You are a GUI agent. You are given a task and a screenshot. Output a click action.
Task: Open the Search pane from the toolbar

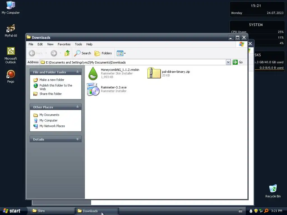(x=83, y=53)
